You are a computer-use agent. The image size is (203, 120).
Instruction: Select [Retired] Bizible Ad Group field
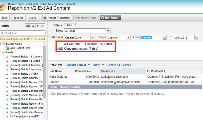(26, 61)
